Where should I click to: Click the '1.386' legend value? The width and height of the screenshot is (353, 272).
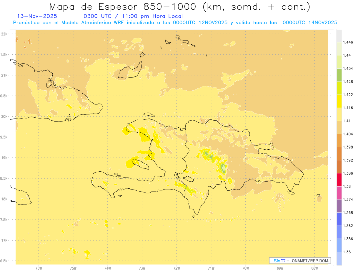coord(349,173)
